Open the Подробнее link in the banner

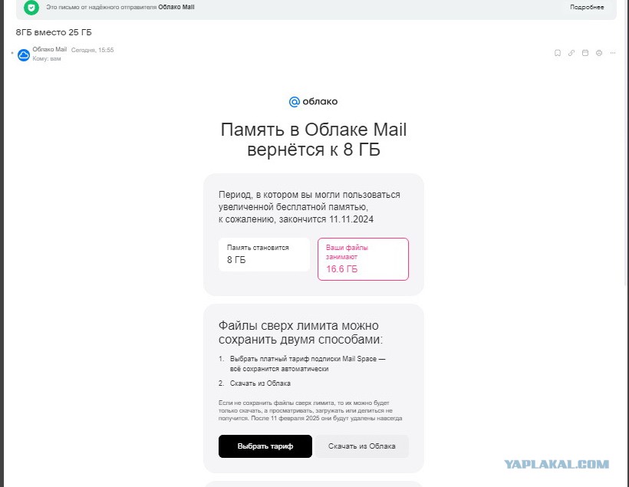point(587,7)
